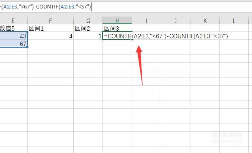
Task: Click the cell labeled 区间3
Action: coord(117,28)
